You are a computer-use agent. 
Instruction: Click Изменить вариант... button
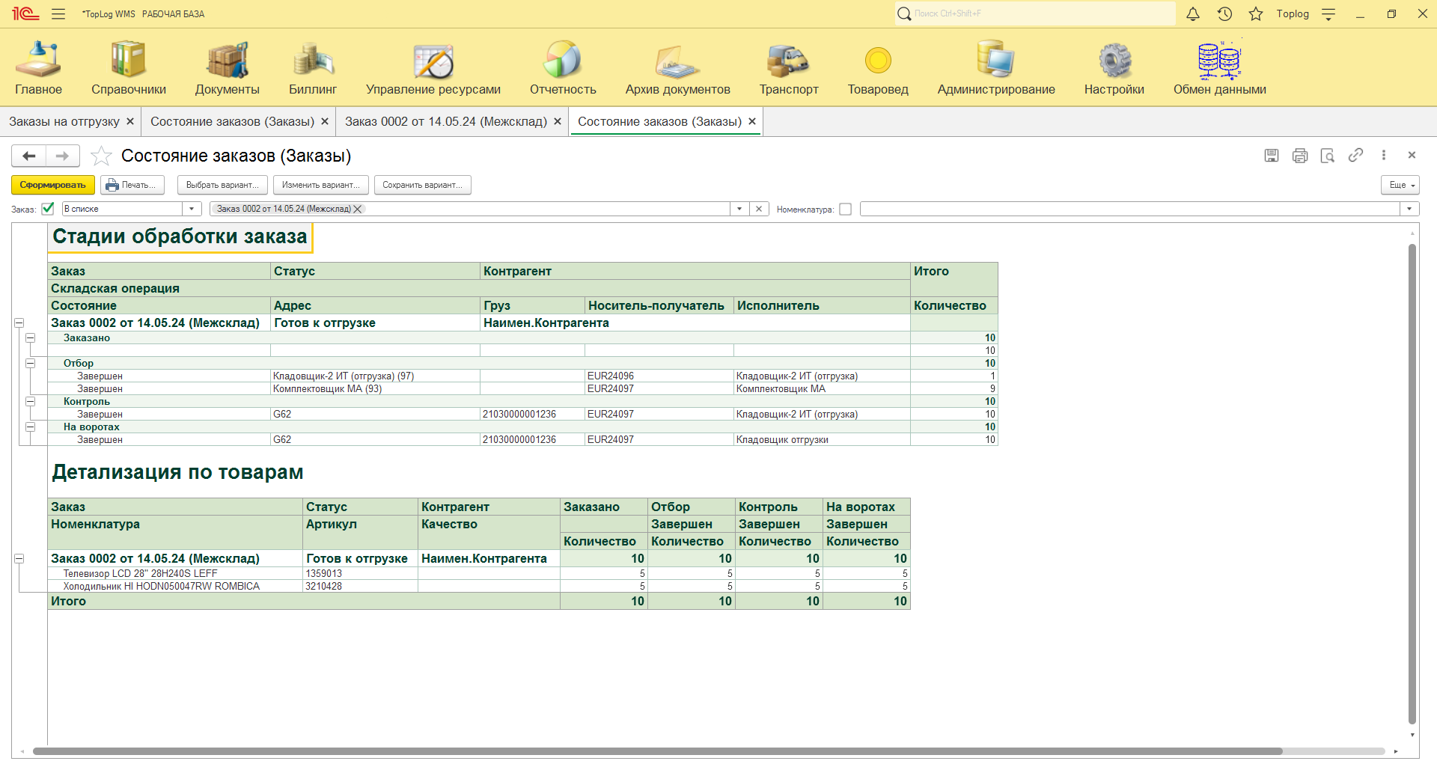click(321, 185)
